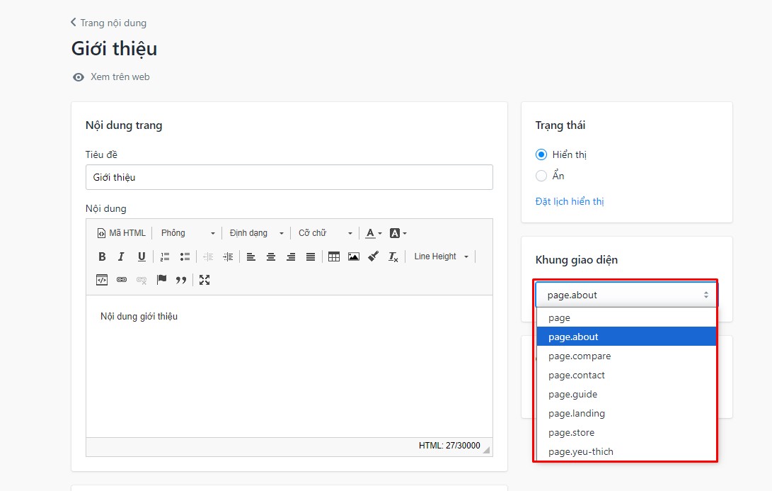Choose the page.yeu-thich template option
The image size is (772, 491).
point(626,451)
